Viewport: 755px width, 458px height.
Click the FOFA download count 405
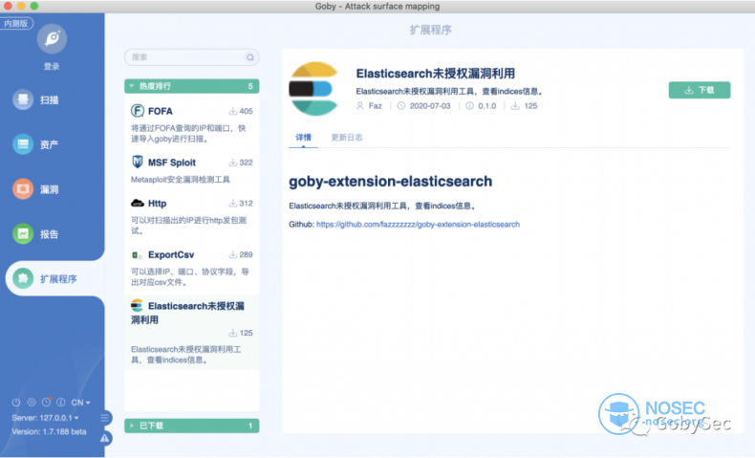pyautogui.click(x=240, y=111)
